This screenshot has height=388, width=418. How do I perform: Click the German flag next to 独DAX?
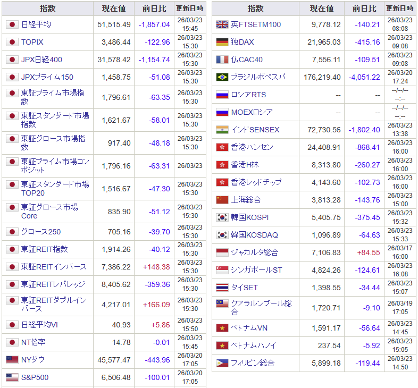coord(222,42)
